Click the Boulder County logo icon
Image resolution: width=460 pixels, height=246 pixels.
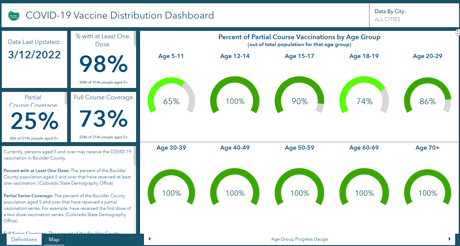point(14,15)
